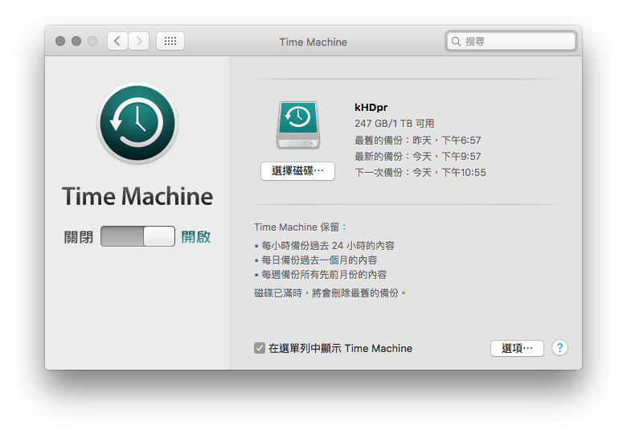Toggle the Time Machine 關閉/開啟 switch
This screenshot has width=627, height=434.
137,236
